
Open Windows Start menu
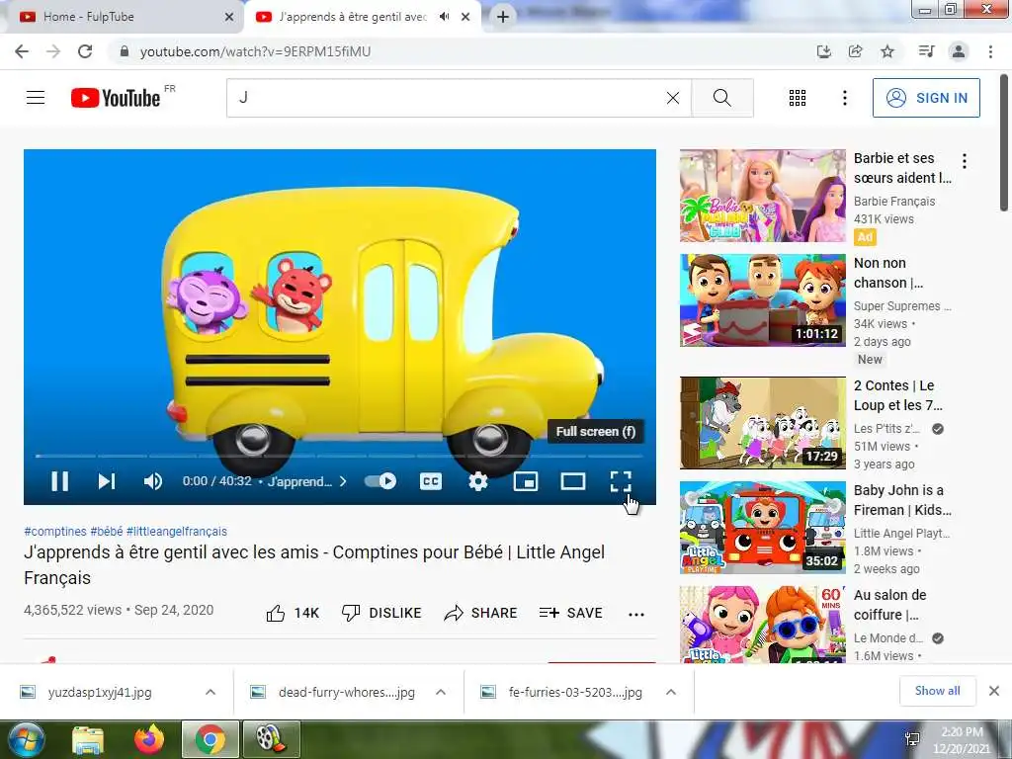(26, 739)
